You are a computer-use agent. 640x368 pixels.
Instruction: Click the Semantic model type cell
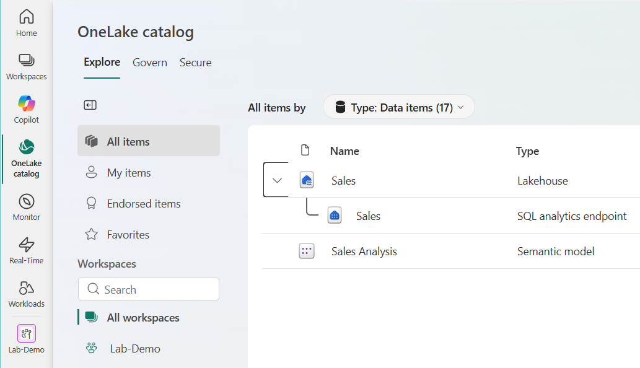coord(556,252)
